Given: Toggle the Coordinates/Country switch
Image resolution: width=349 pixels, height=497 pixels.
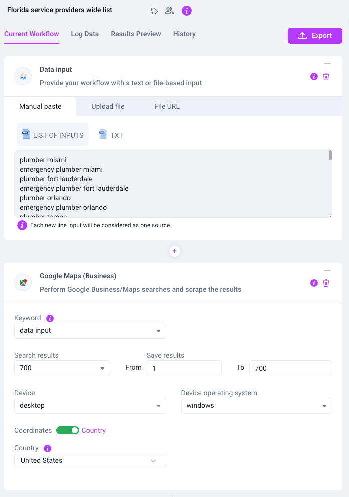Looking at the screenshot, I should pos(68,430).
